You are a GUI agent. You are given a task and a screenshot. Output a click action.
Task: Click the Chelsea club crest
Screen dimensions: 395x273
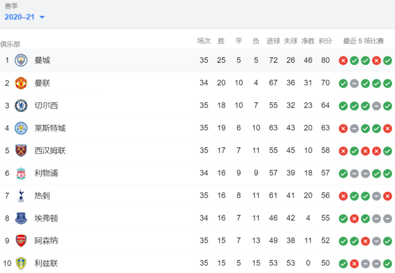click(21, 105)
